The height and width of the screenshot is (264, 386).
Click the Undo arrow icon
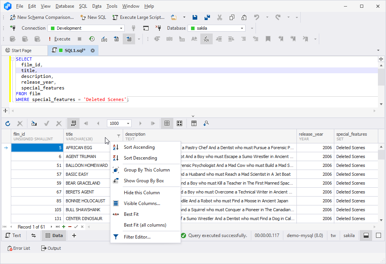(x=257, y=17)
